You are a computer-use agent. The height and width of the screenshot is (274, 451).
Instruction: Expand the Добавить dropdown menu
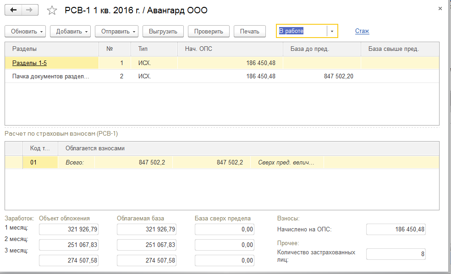tap(70, 31)
